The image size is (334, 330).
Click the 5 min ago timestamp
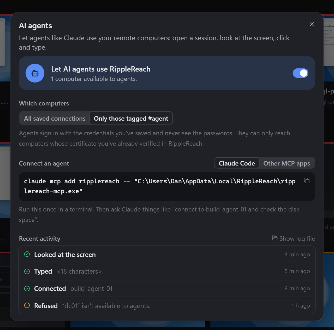coord(297,271)
